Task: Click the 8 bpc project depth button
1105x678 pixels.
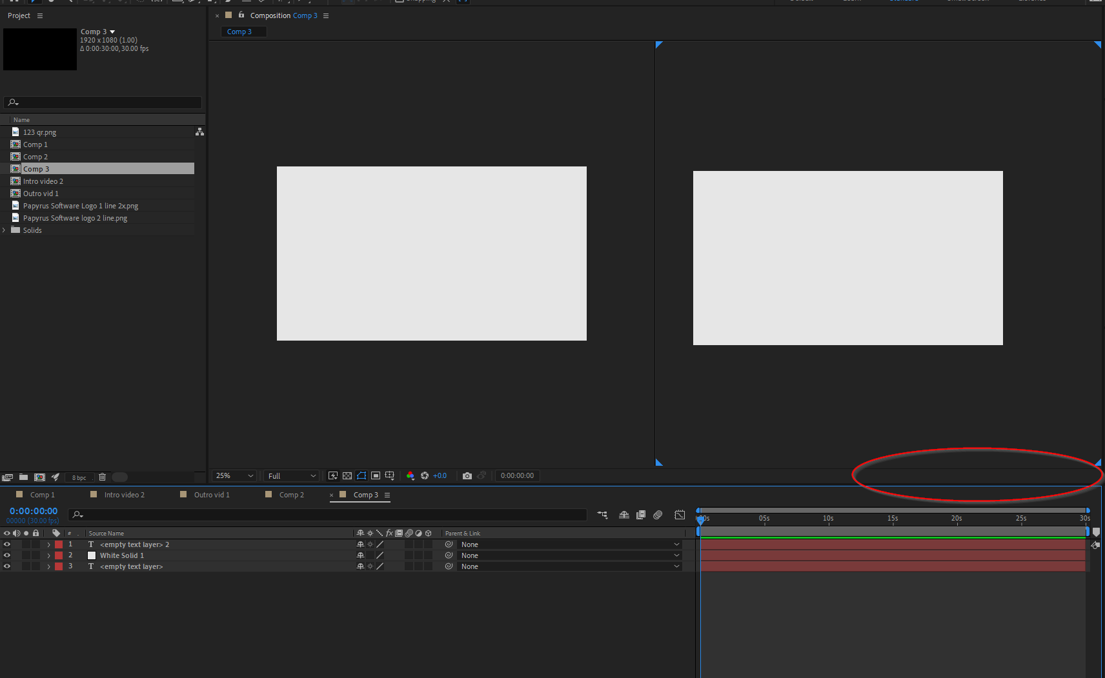Action: 79,477
